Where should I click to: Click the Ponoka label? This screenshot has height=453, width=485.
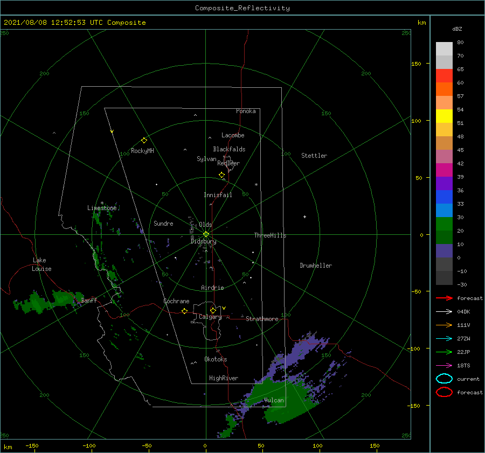[246, 111]
